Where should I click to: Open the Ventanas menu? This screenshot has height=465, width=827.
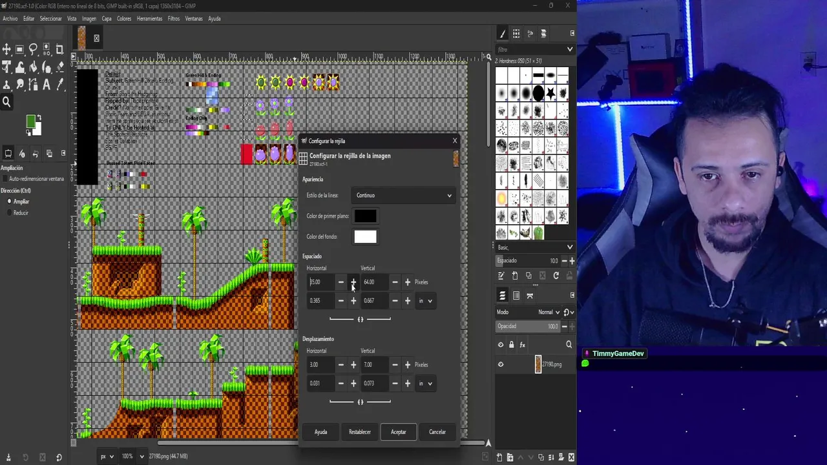click(x=194, y=19)
